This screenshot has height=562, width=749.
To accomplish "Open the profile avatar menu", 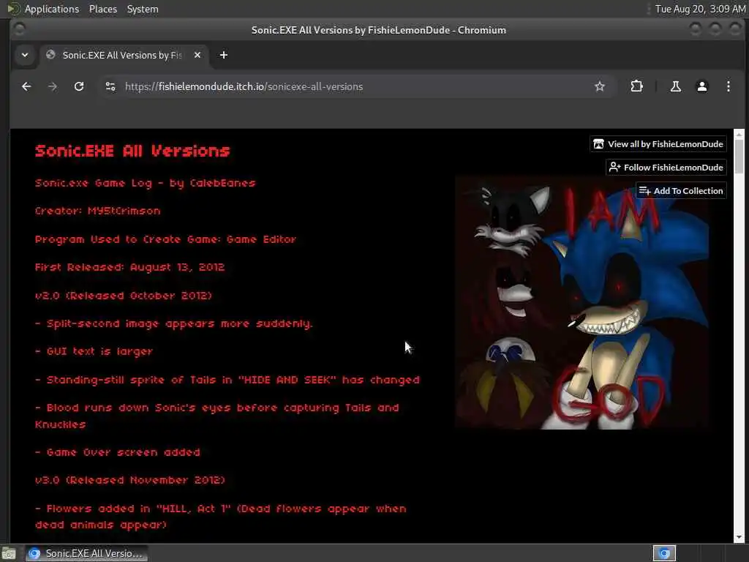I will pyautogui.click(x=701, y=86).
